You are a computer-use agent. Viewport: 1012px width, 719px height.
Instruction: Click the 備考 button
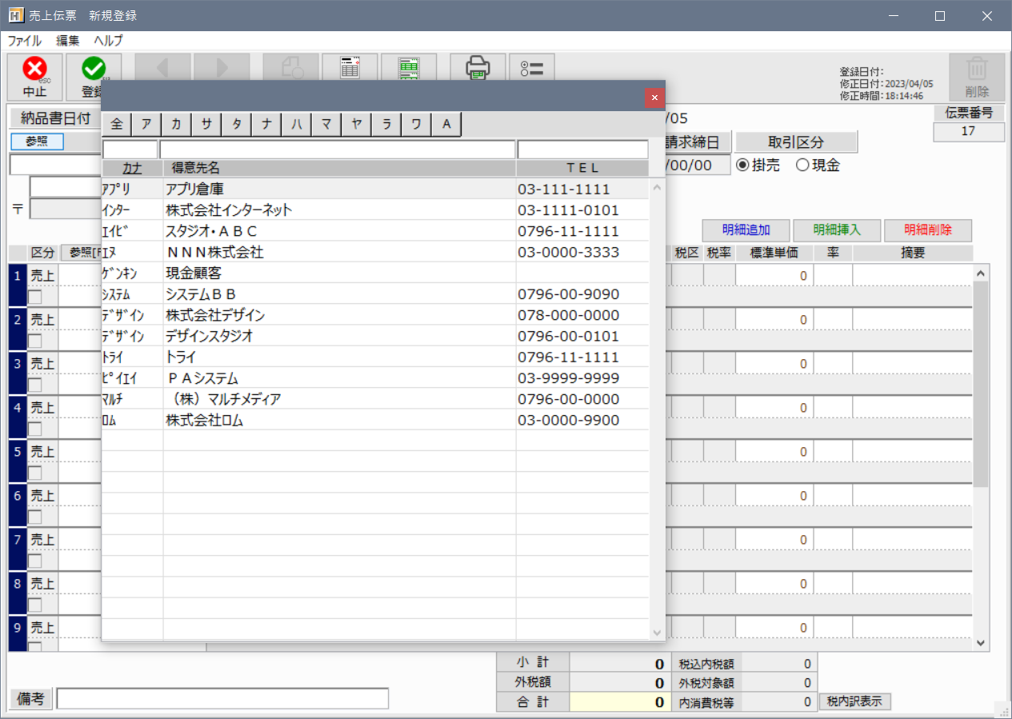coord(31,699)
